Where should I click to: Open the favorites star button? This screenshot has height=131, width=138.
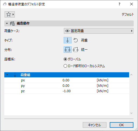pyautogui.click(x=10, y=14)
